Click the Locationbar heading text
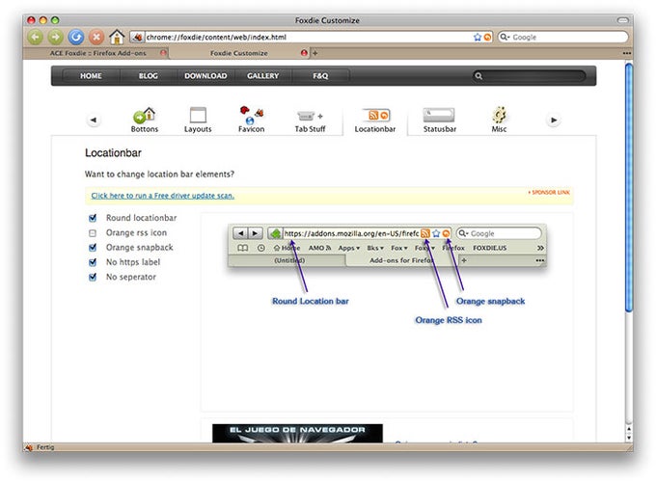The width and height of the screenshot is (656, 483). 113,153
